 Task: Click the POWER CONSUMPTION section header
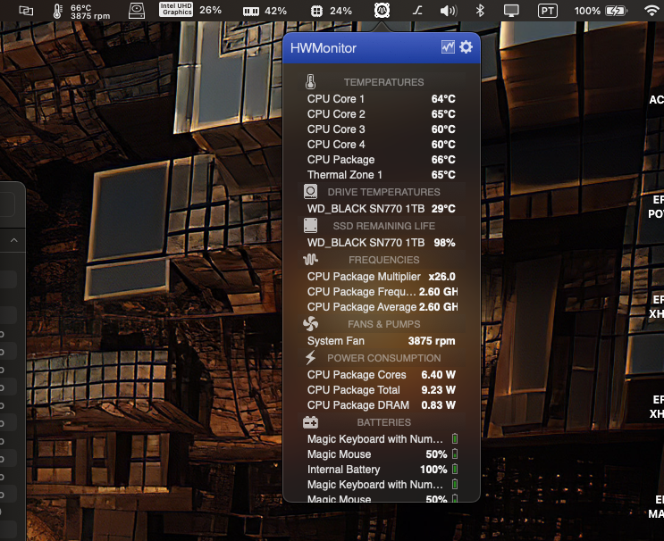tap(383, 358)
